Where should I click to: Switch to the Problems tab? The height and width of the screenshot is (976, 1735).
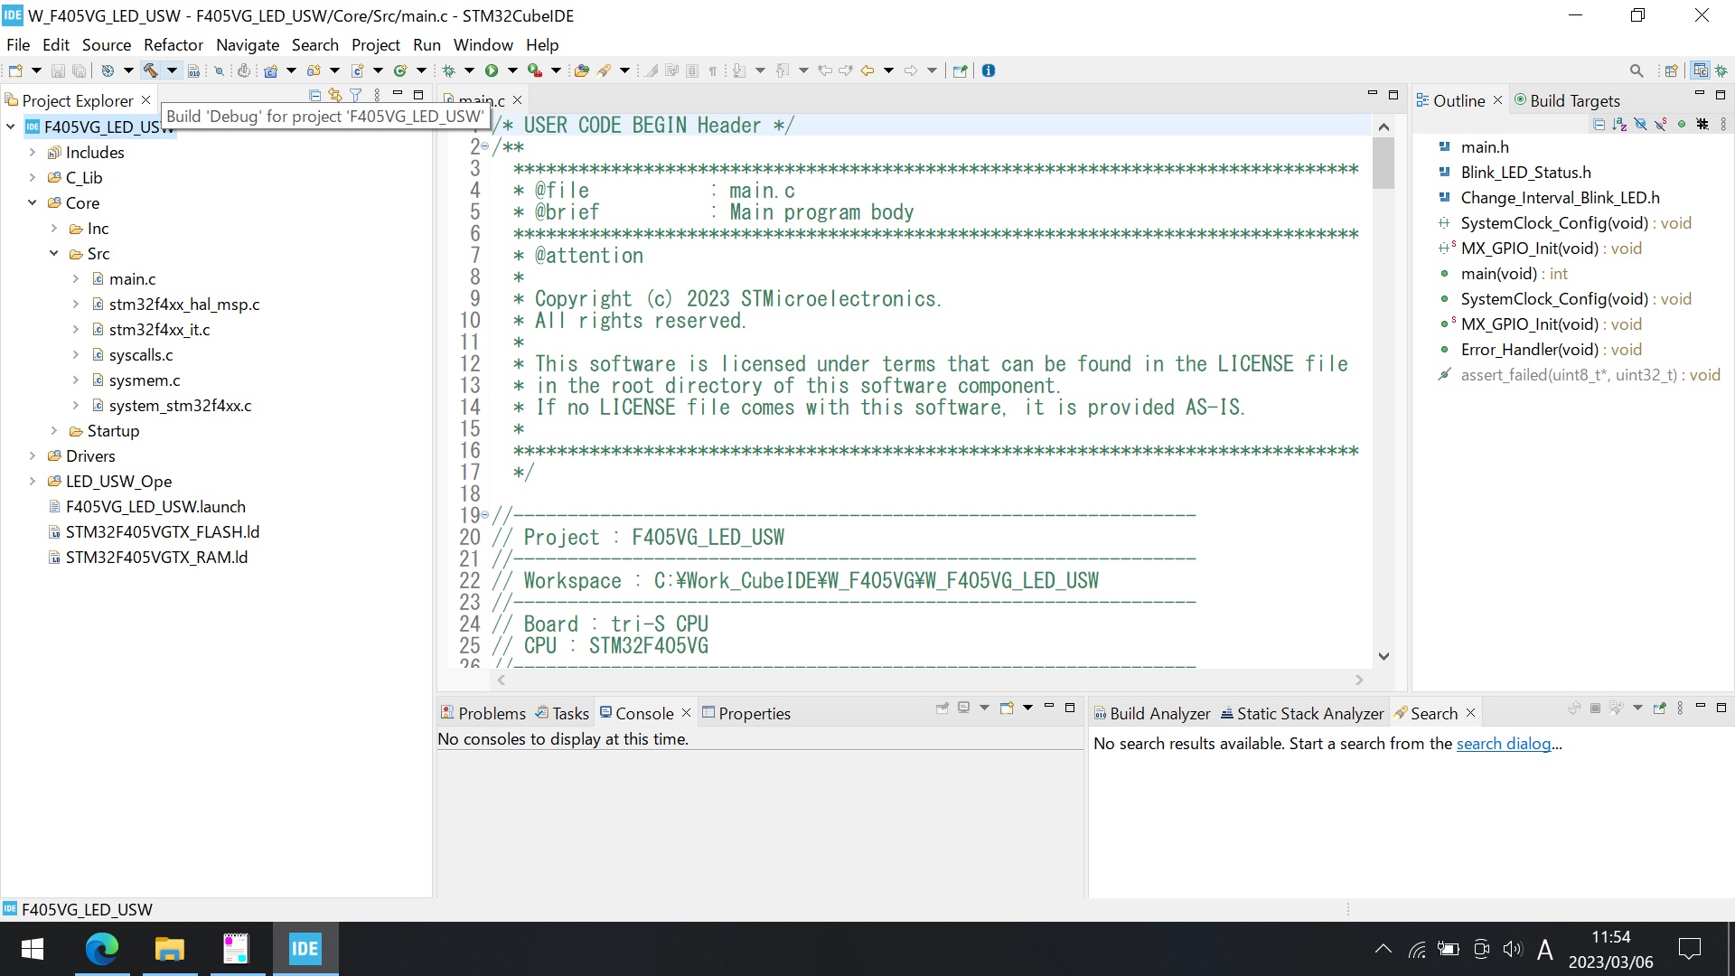483,713
